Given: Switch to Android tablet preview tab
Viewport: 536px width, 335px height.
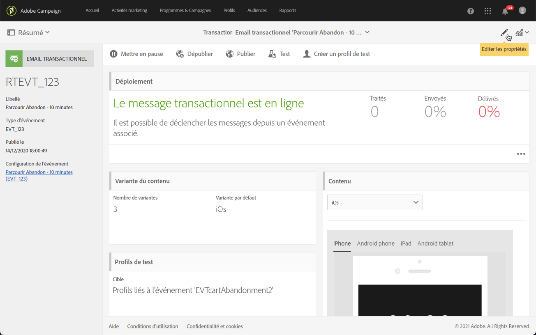Looking at the screenshot, I should (x=435, y=243).
